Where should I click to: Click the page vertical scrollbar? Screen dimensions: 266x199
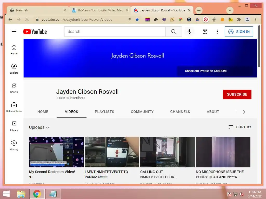[259, 47]
